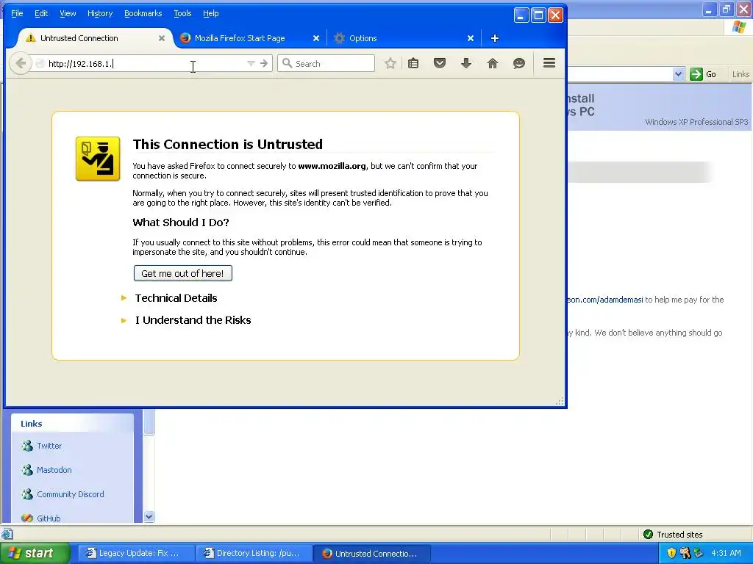Close the Mozilla Firefox Start Page tab
Image resolution: width=753 pixels, height=564 pixels.
point(316,38)
